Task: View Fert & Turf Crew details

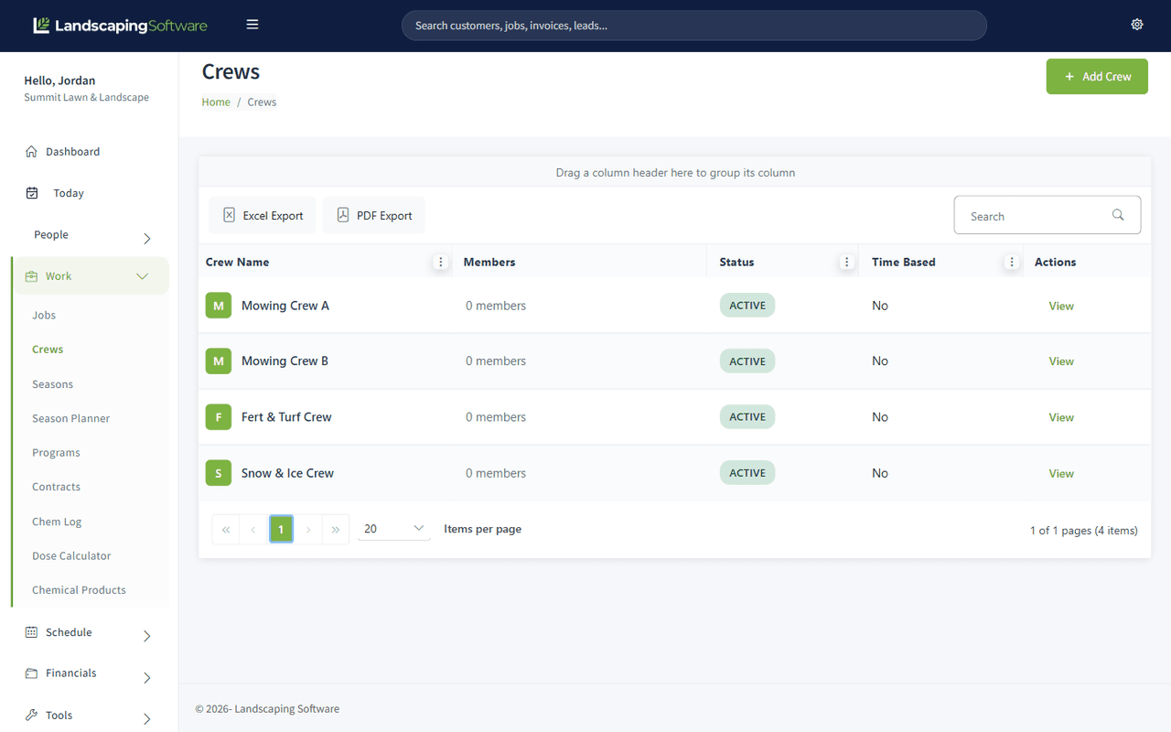Action: [x=1061, y=417]
